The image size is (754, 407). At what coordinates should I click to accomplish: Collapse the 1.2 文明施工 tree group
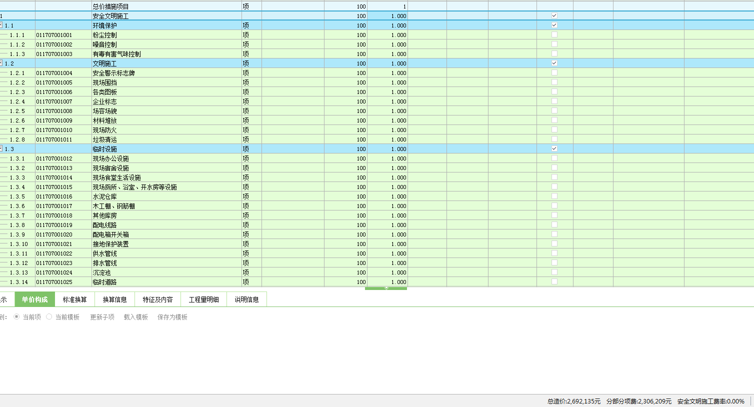pyautogui.click(x=1, y=63)
